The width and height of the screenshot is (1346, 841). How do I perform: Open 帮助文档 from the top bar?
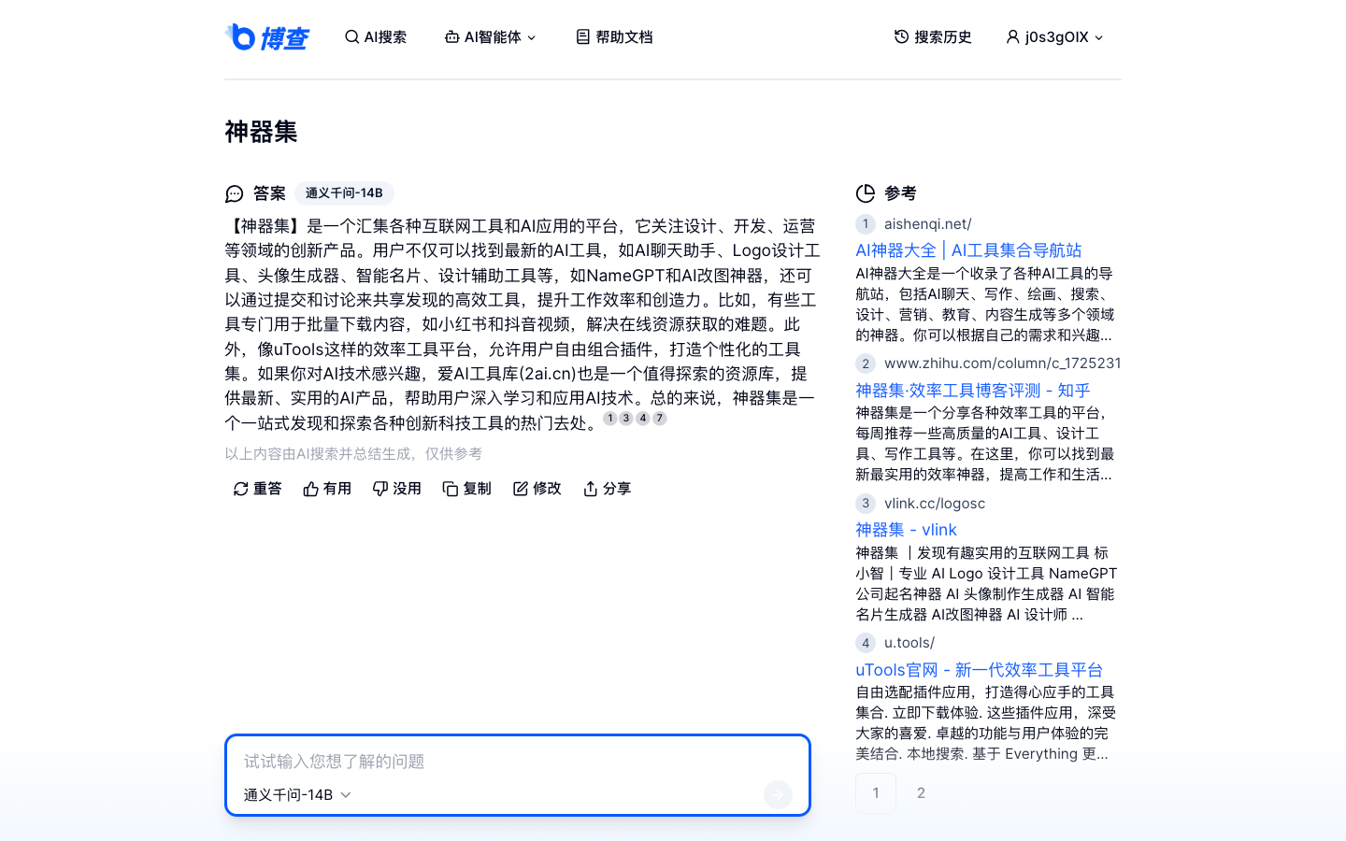(x=613, y=36)
